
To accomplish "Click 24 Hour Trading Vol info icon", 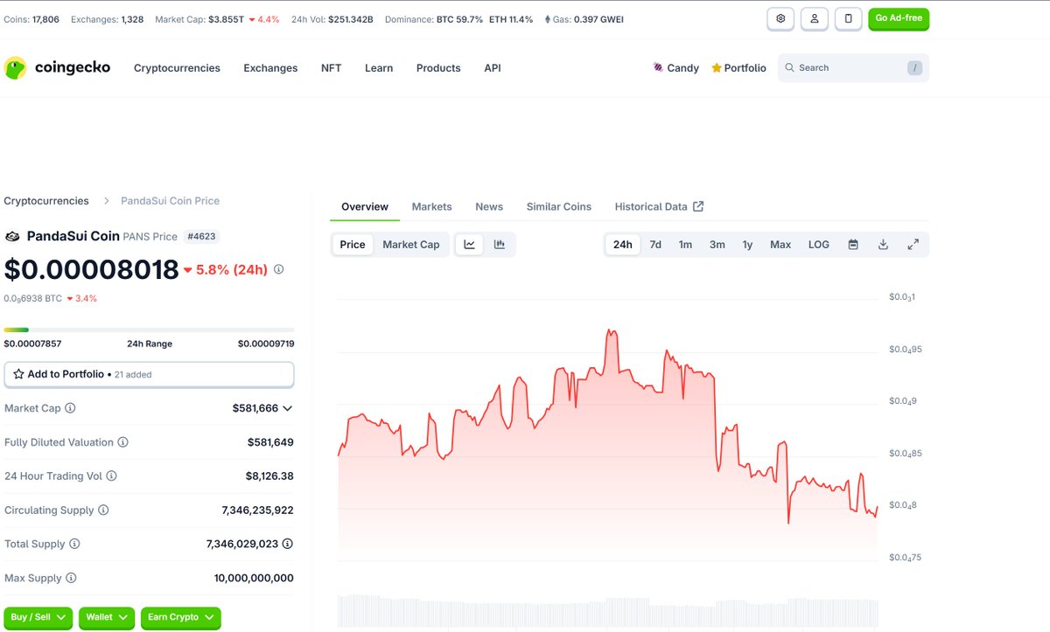I will coord(111,476).
